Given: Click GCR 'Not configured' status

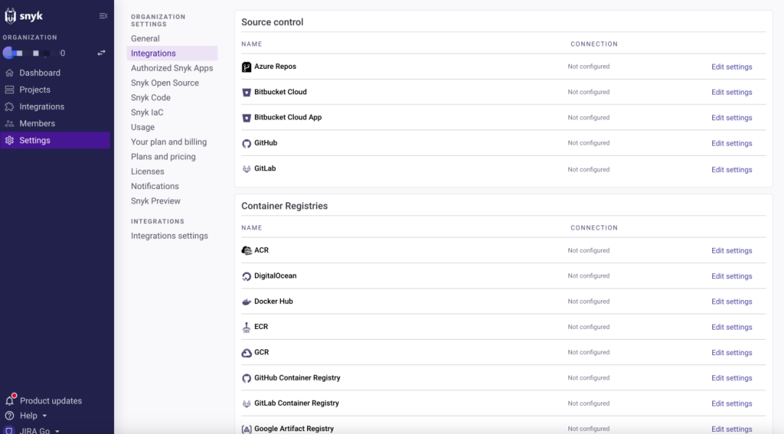Looking at the screenshot, I should click(x=589, y=352).
